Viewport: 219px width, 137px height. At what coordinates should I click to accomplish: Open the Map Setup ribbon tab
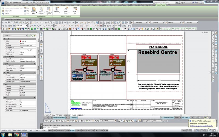point(71,5)
